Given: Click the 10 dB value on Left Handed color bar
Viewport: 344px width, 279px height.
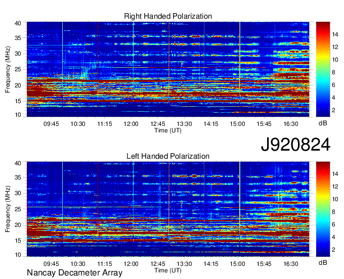Looking at the screenshot, I should click(335, 199).
